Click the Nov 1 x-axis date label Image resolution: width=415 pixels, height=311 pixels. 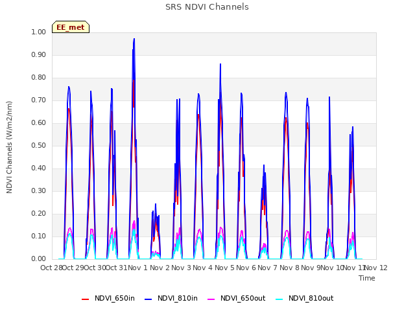(137, 268)
